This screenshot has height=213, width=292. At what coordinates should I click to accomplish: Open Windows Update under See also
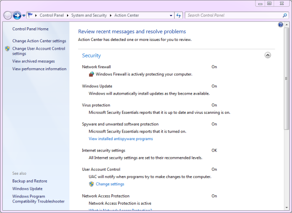(x=27, y=189)
